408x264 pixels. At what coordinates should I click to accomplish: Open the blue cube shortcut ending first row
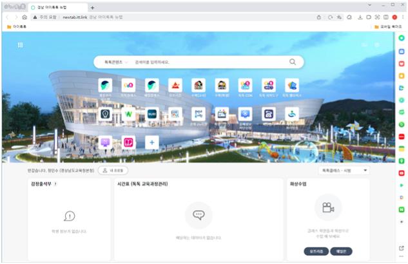coord(292,85)
